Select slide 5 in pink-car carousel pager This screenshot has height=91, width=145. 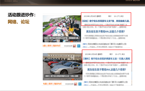coord(77,41)
